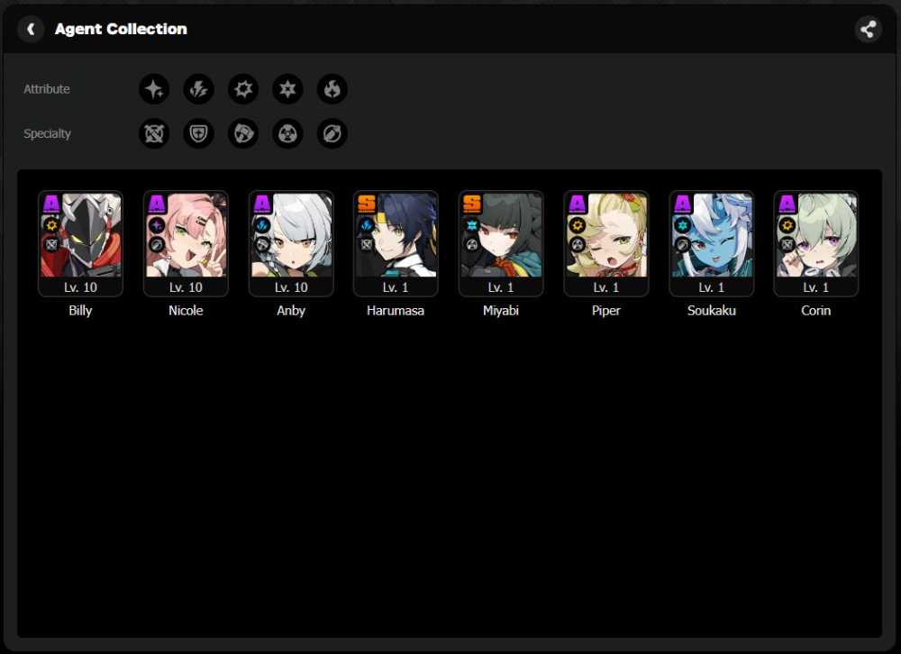901x654 pixels.
Task: Open Piper's agent portrait
Action: point(606,243)
